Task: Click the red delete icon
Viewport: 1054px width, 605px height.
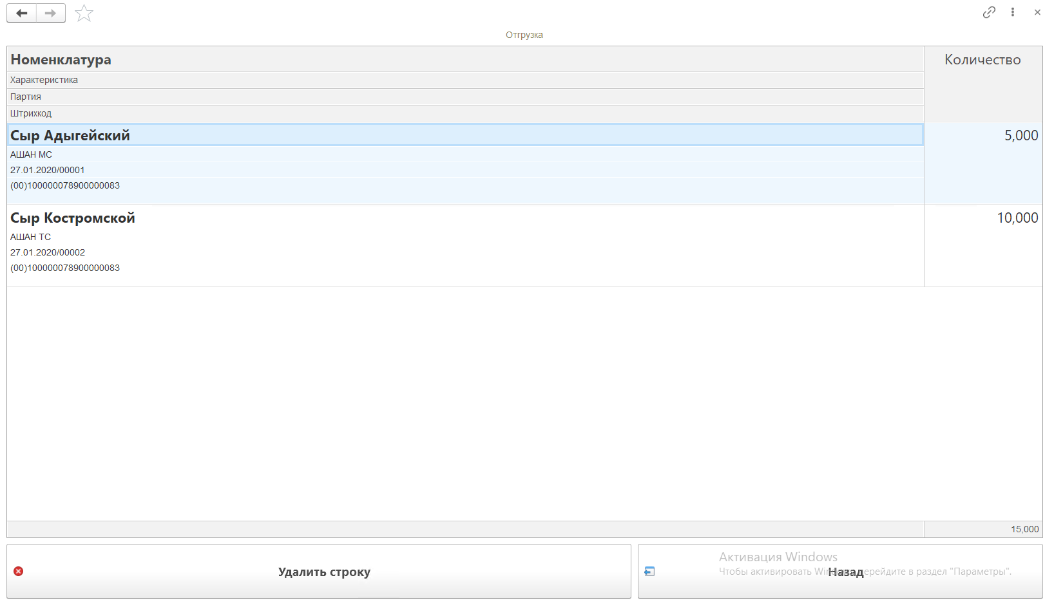Action: click(19, 572)
